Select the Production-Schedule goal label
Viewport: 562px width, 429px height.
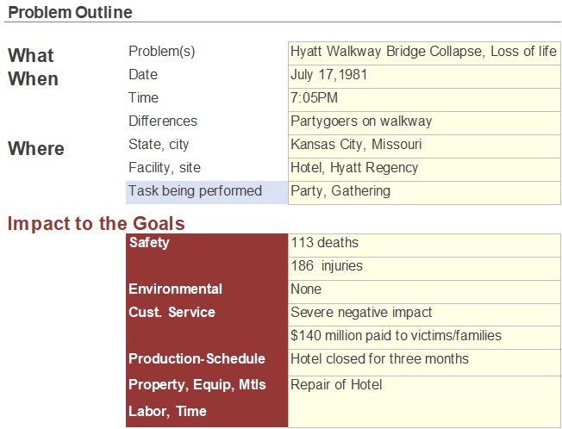197,358
